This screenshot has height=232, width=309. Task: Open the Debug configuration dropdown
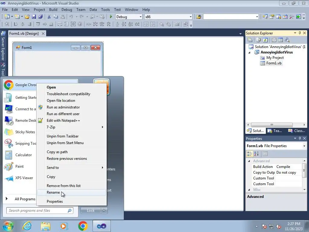tap(141, 17)
